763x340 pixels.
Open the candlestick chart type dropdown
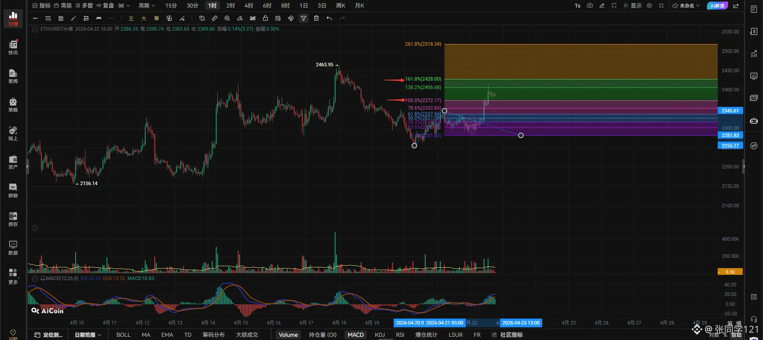point(124,6)
